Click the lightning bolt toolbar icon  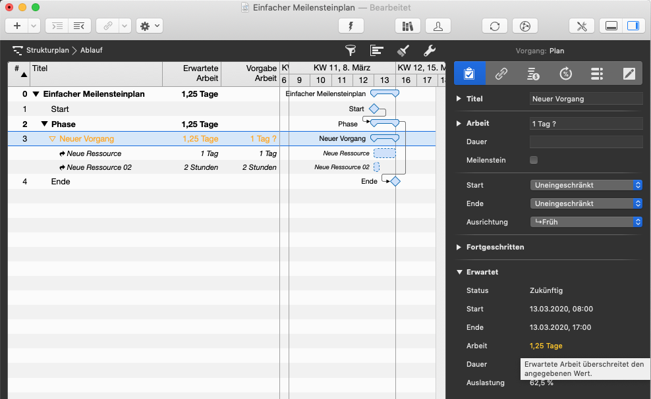[x=351, y=26]
